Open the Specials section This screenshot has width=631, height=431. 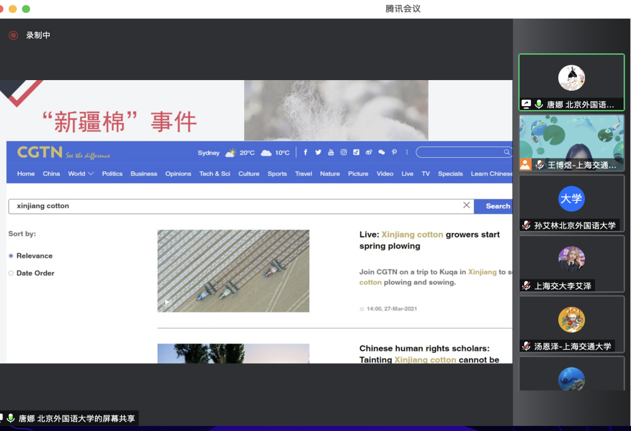click(x=450, y=174)
